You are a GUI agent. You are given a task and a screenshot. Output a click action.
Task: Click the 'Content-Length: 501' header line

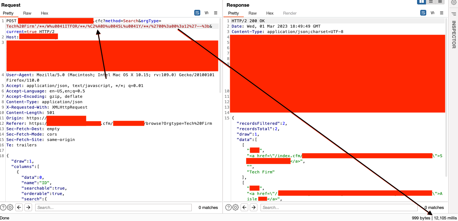tap(30, 113)
